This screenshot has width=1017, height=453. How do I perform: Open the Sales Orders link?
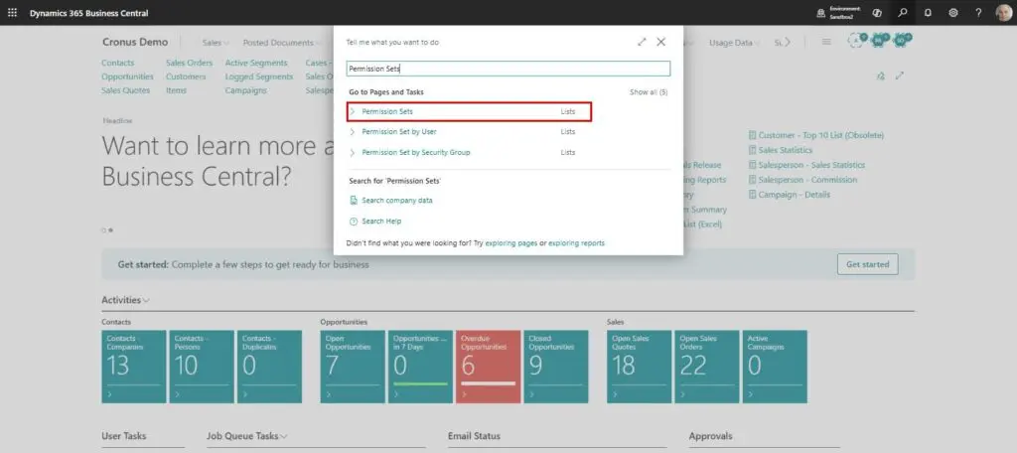pyautogui.click(x=190, y=63)
